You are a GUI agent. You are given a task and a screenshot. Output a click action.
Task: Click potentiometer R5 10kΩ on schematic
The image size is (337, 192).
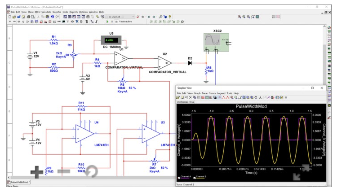pyautogui.click(x=123, y=81)
